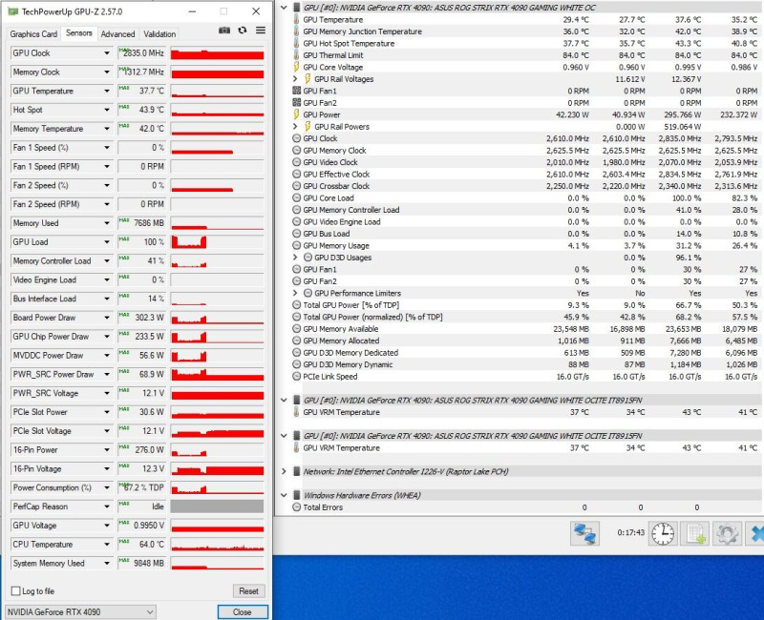The height and width of the screenshot is (620, 764).
Task: Open HWiNFO settings gear icon
Action: point(727,533)
